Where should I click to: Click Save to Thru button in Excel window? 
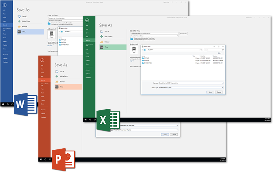[183, 33]
